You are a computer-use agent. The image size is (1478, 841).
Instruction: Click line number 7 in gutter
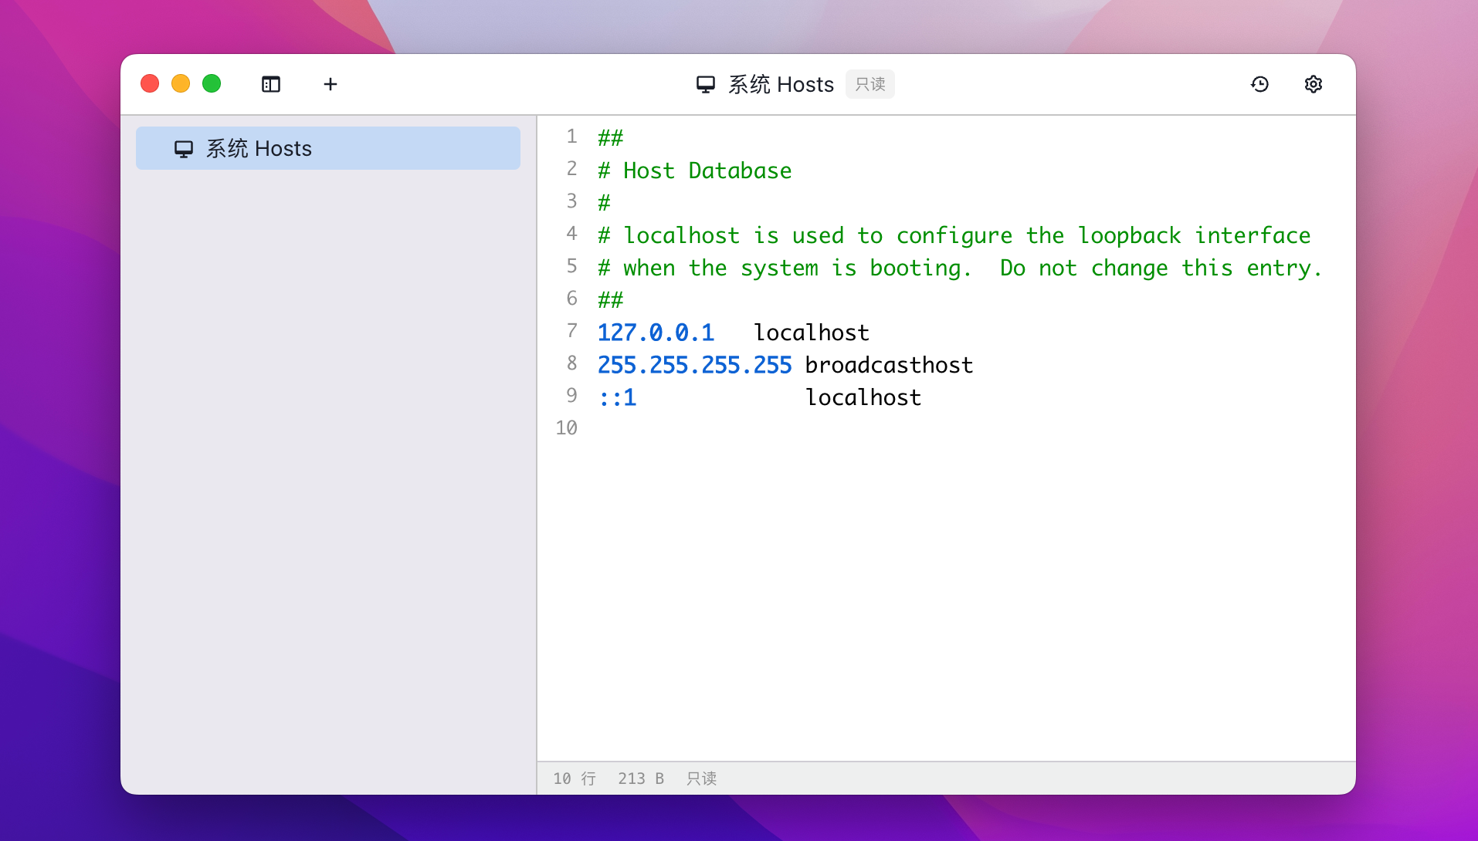click(x=571, y=331)
